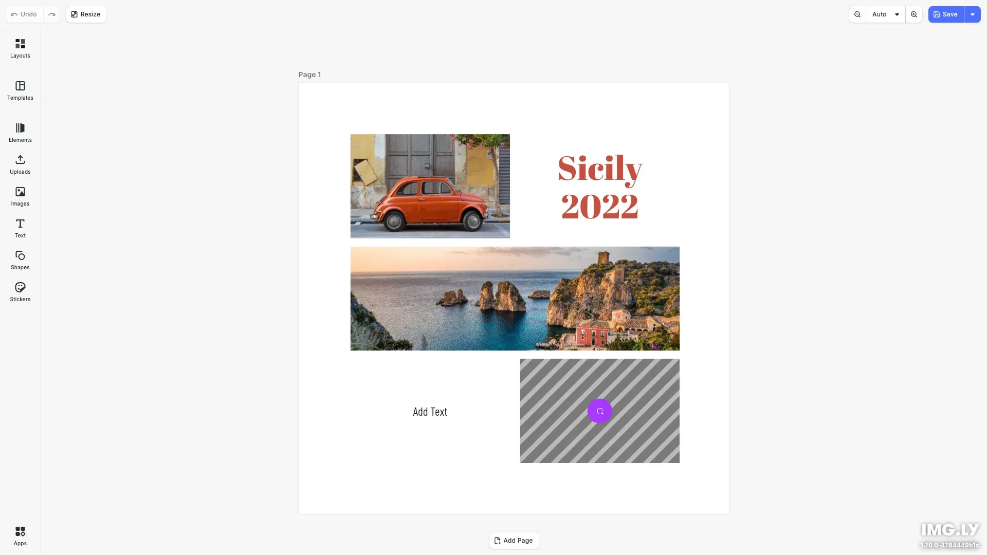
Task: Open the Save options dropdown arrow
Action: click(973, 14)
